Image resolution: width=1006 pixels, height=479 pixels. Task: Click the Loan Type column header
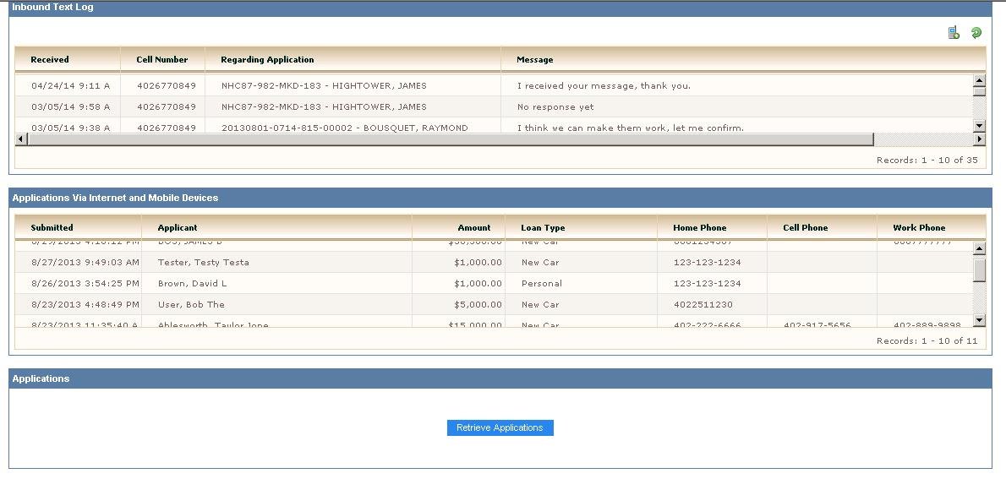[543, 227]
